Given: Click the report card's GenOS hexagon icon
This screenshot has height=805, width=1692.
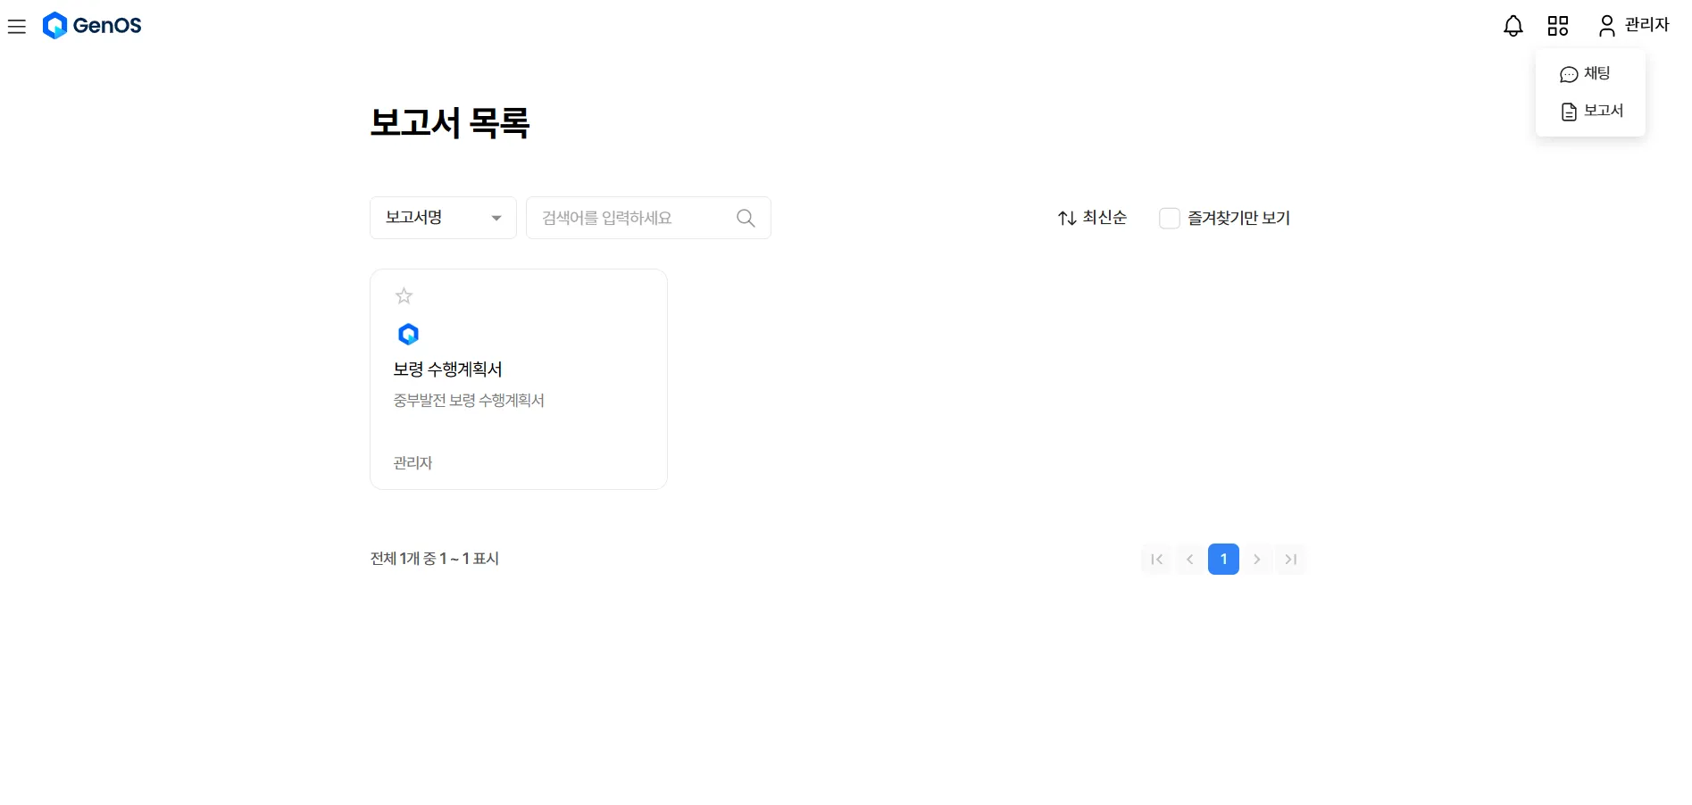Looking at the screenshot, I should (408, 335).
